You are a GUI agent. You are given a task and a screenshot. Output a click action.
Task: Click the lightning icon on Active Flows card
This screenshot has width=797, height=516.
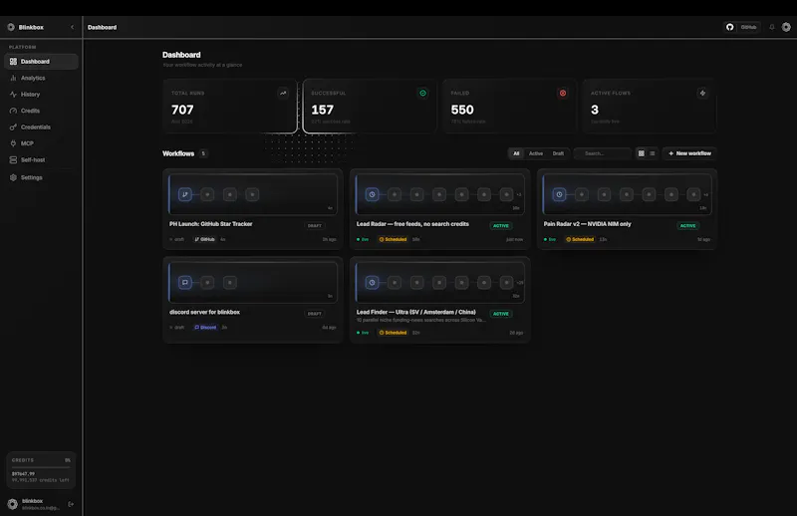click(x=702, y=93)
